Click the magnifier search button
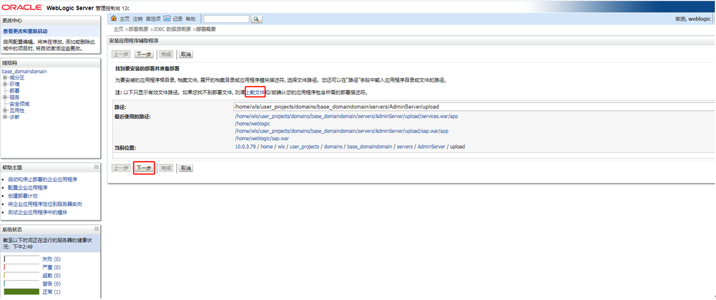 coord(256,19)
